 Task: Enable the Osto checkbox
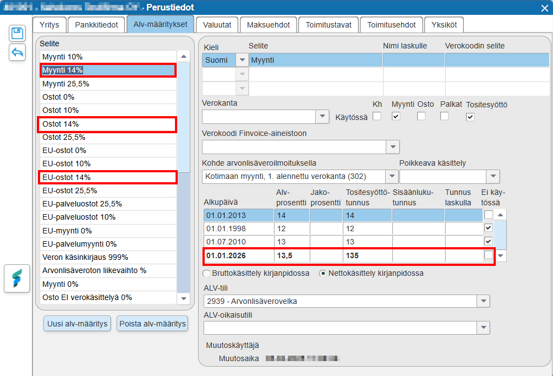pyautogui.click(x=421, y=116)
